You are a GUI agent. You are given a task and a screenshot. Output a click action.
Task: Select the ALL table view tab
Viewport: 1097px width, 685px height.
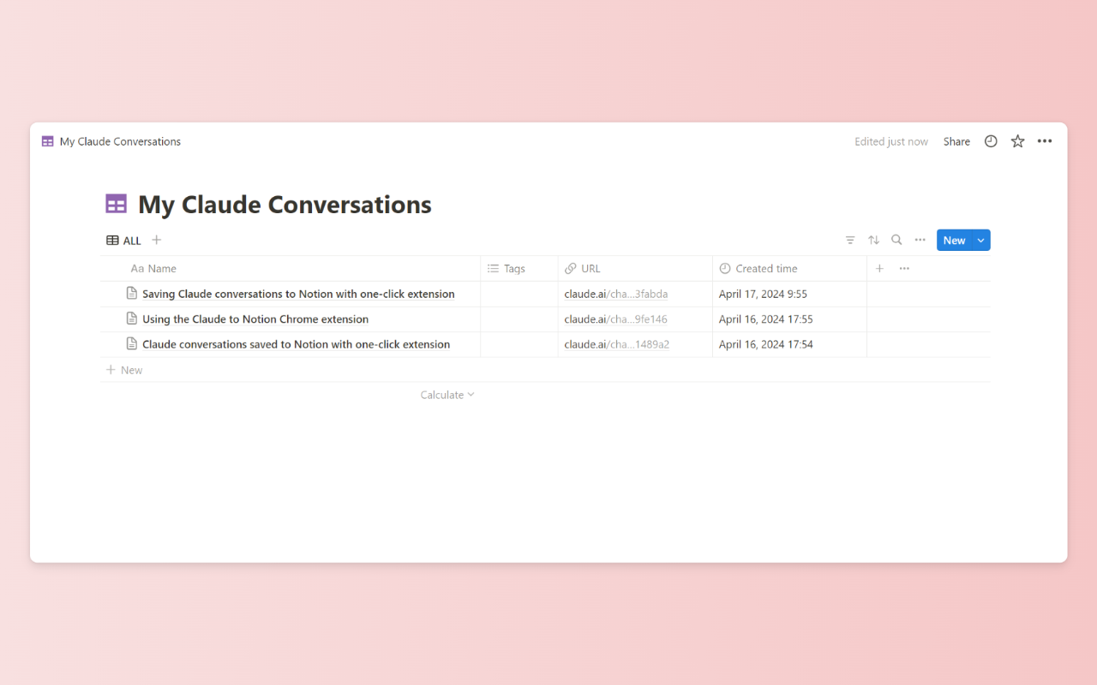click(x=123, y=241)
